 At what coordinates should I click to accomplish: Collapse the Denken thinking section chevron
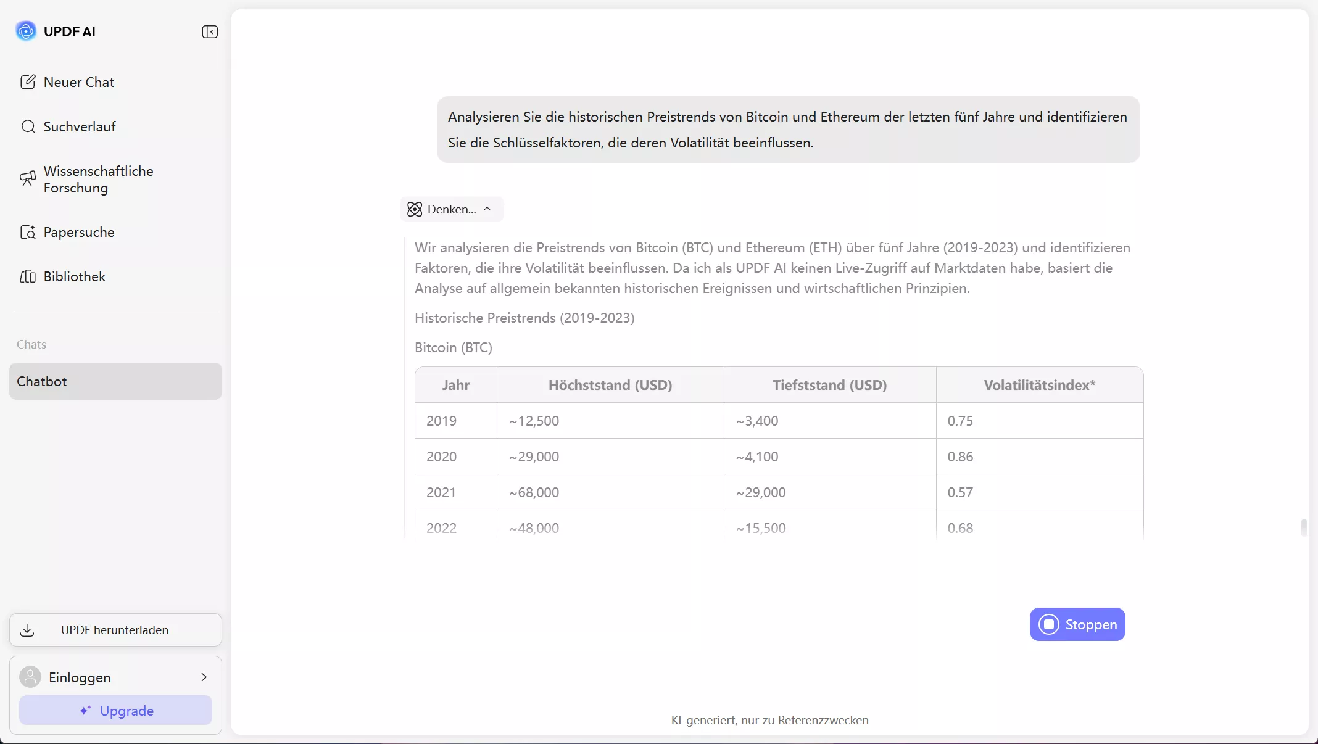click(487, 209)
